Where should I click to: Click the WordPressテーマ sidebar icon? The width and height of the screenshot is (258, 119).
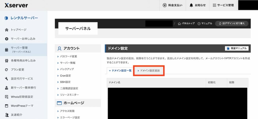pyautogui.click(x=7, y=106)
